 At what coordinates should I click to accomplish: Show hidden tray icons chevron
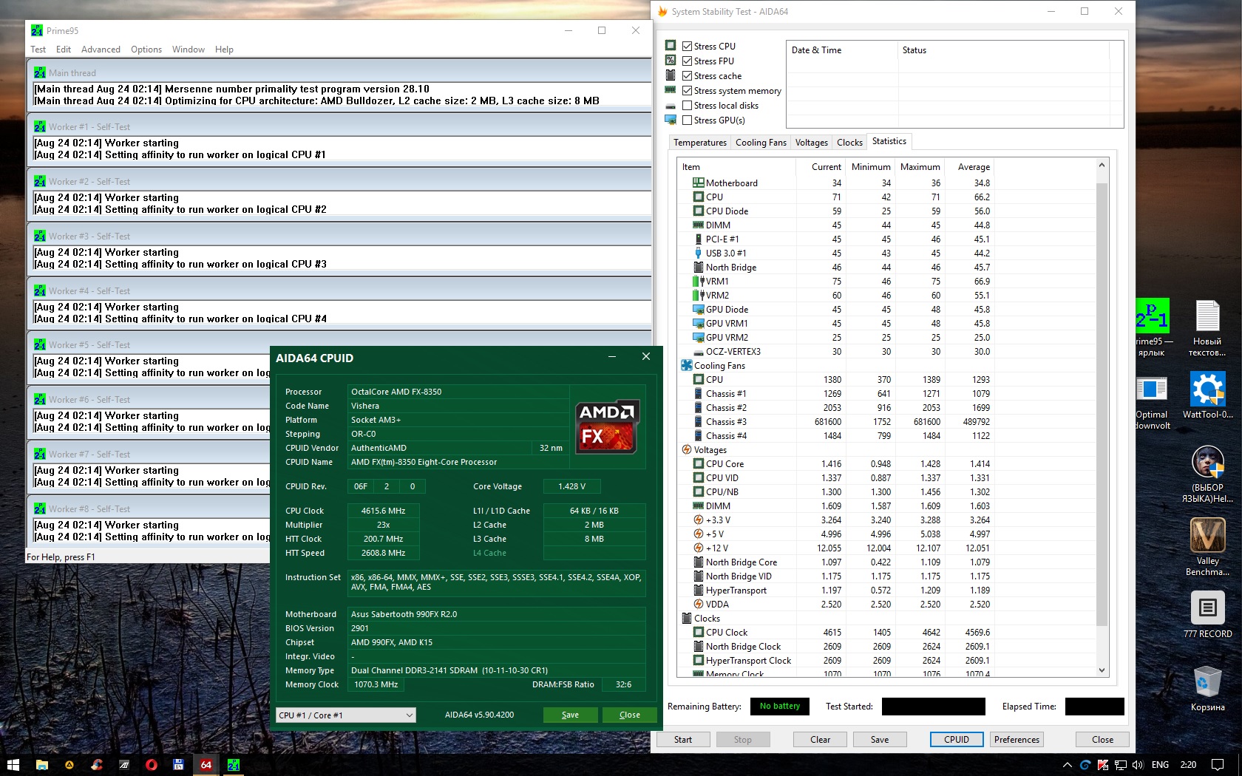(1067, 765)
